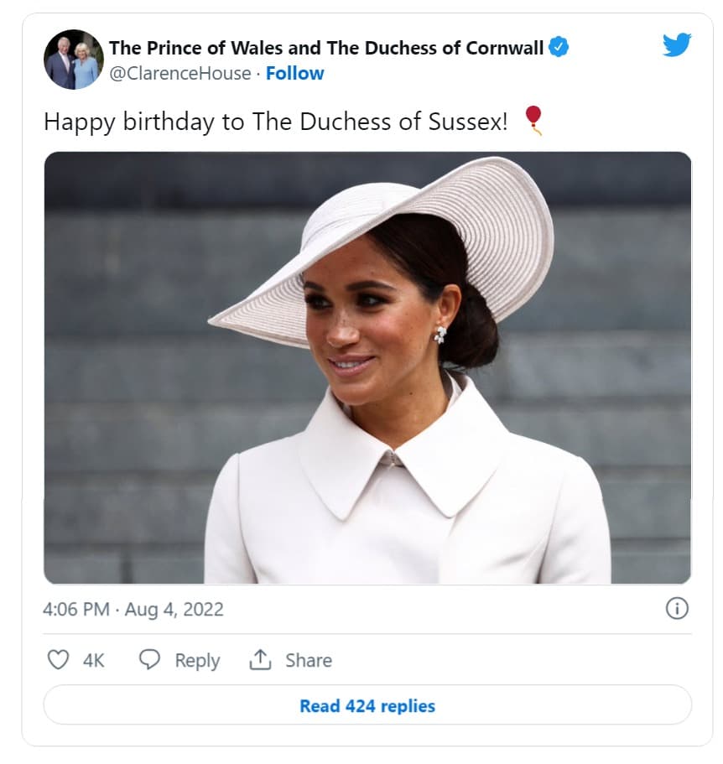Click the 4K likes count
This screenshot has width=723, height=764.
(94, 661)
